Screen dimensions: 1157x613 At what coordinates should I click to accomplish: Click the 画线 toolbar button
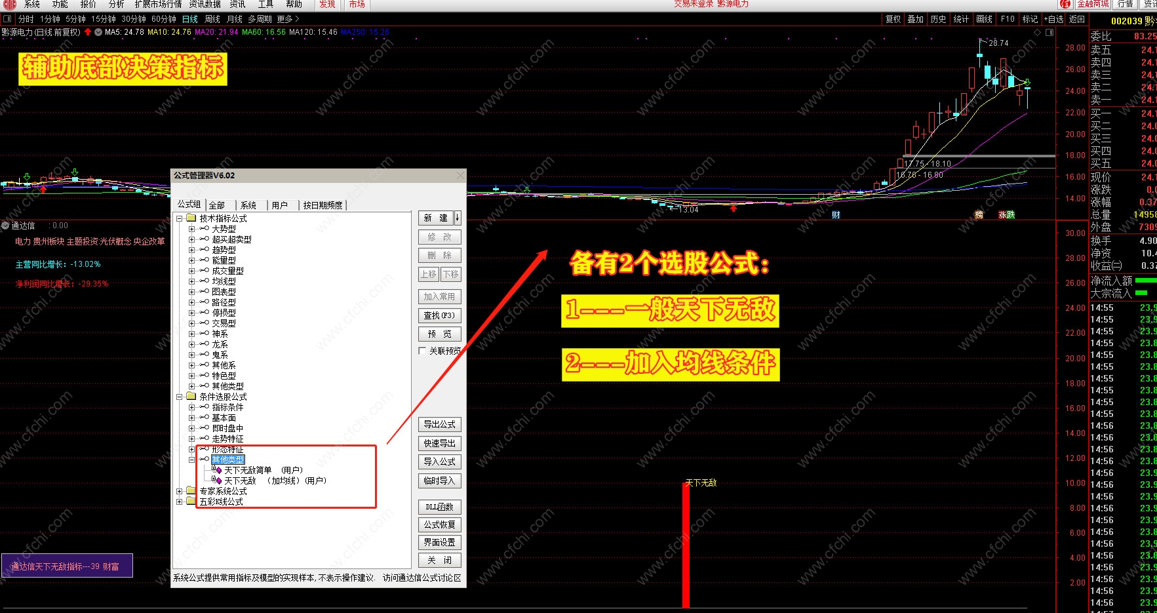[x=984, y=19]
